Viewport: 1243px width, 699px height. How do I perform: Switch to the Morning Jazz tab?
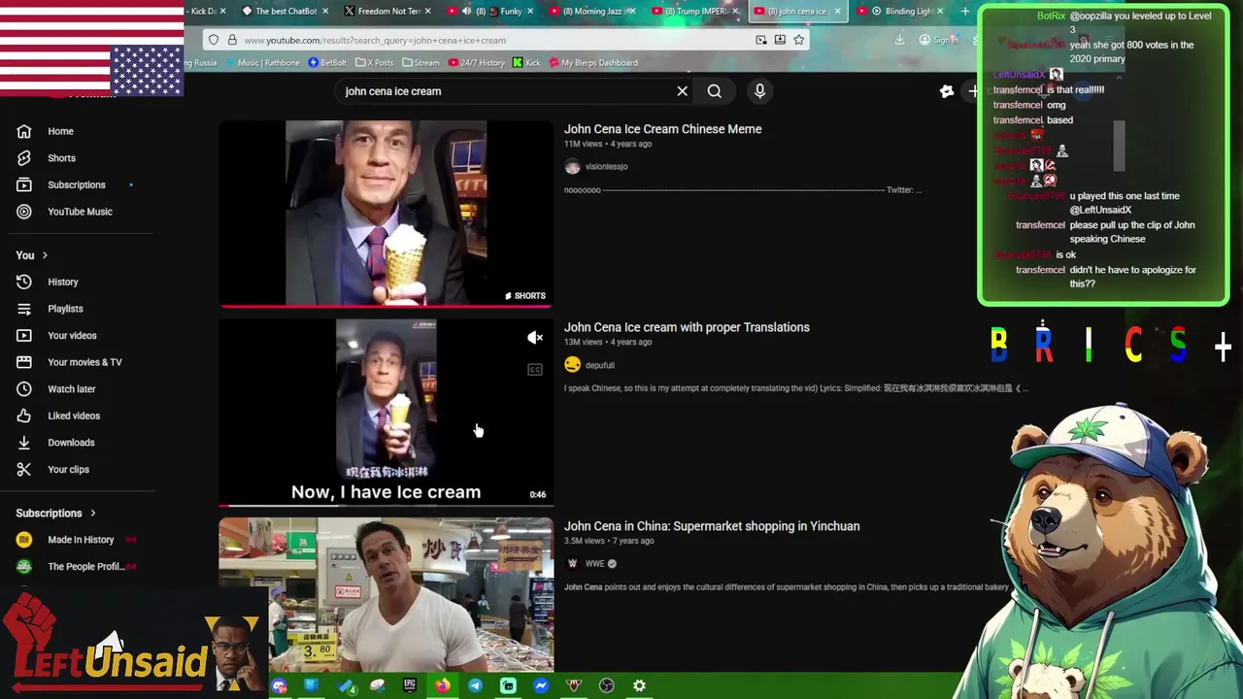(592, 11)
